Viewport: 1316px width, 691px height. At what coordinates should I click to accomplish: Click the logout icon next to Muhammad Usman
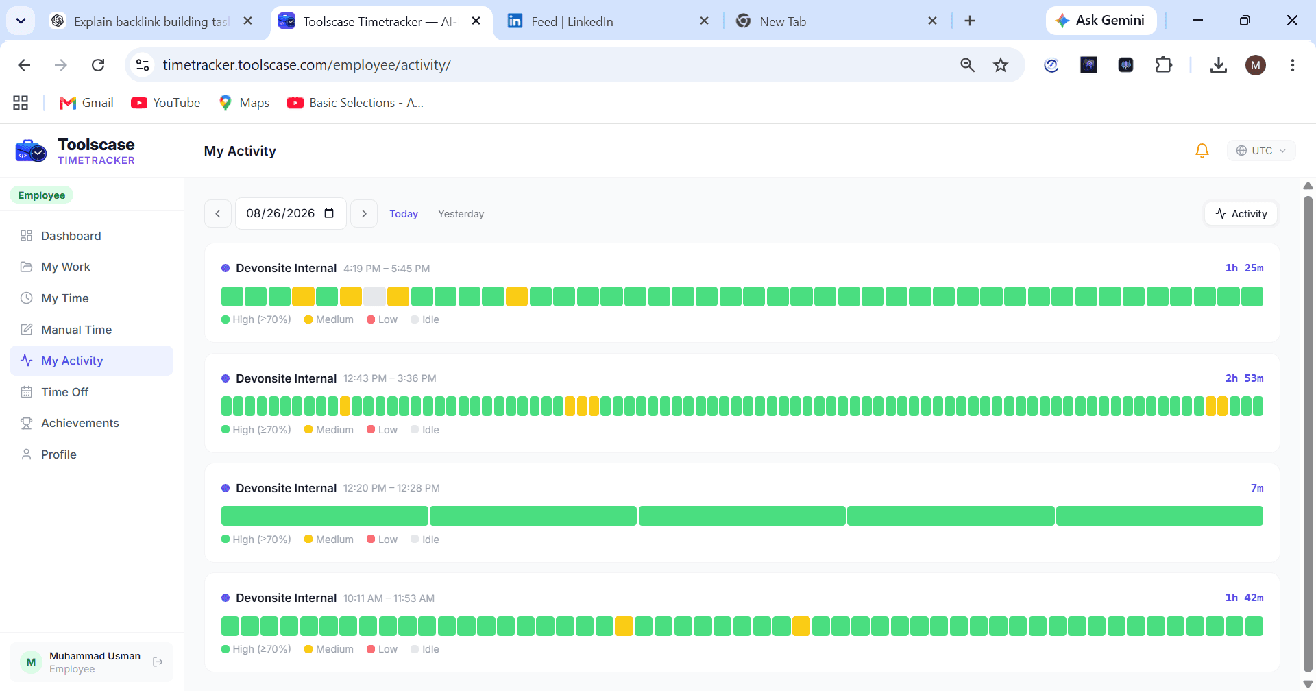click(158, 662)
